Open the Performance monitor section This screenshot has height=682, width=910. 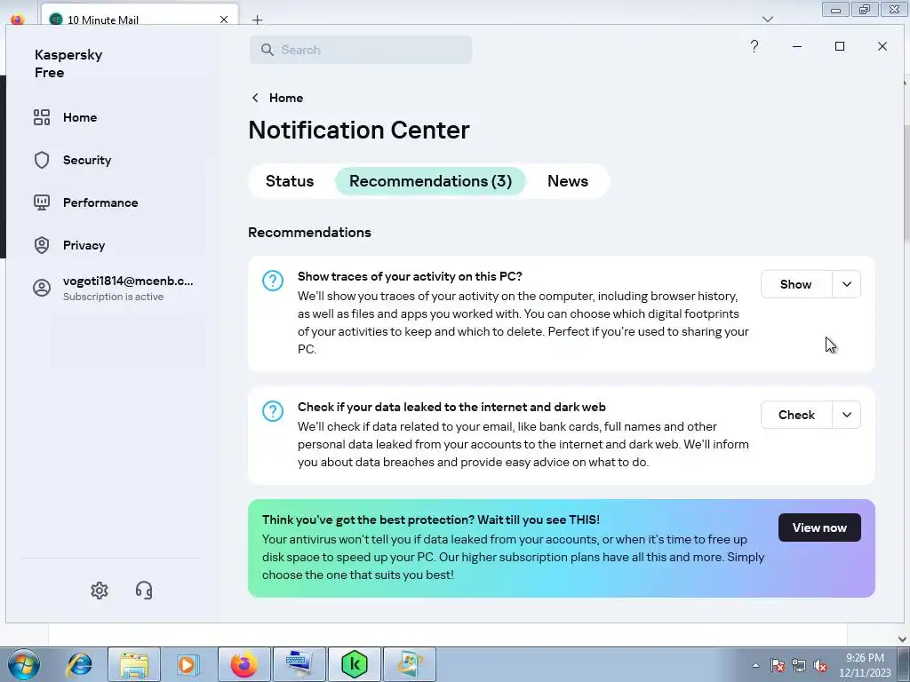pyautogui.click(x=86, y=202)
